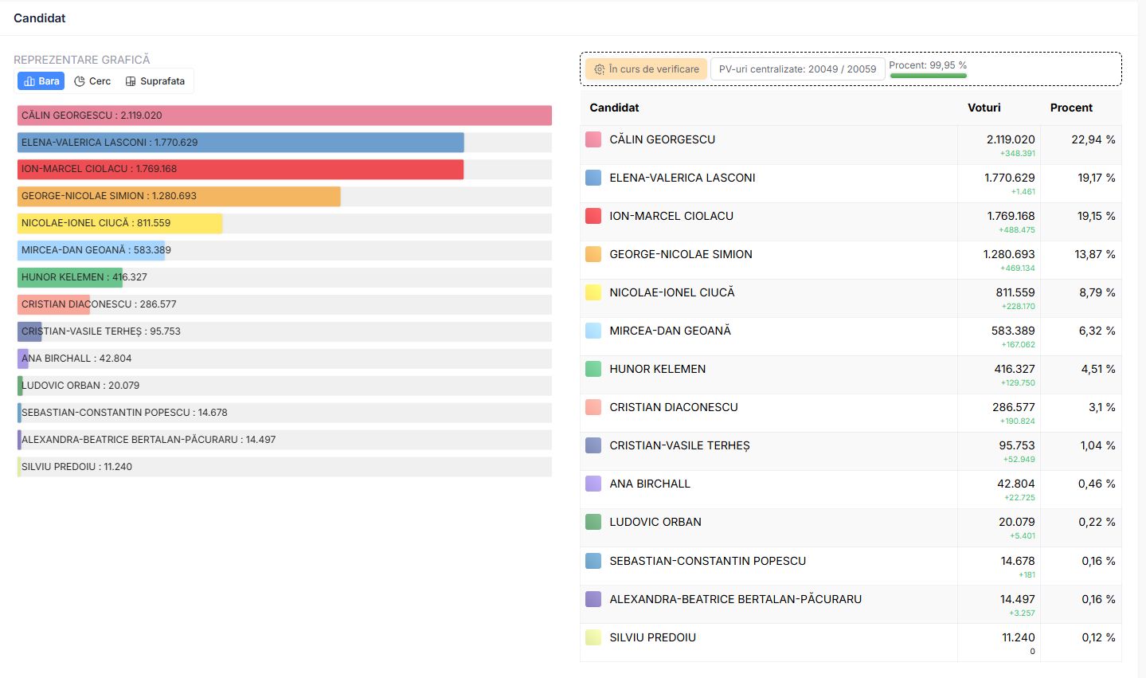Click the Procent column header
The height and width of the screenshot is (678, 1146).
(x=1070, y=108)
